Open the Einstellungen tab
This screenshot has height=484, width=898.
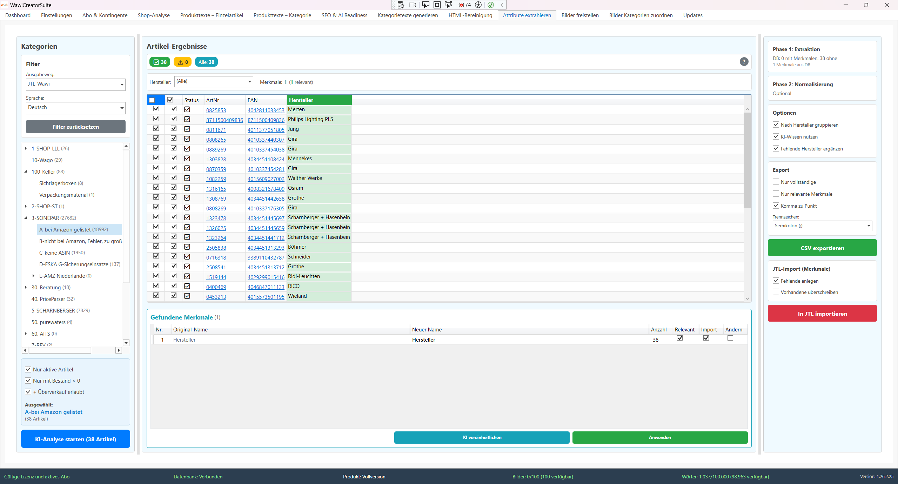56,15
